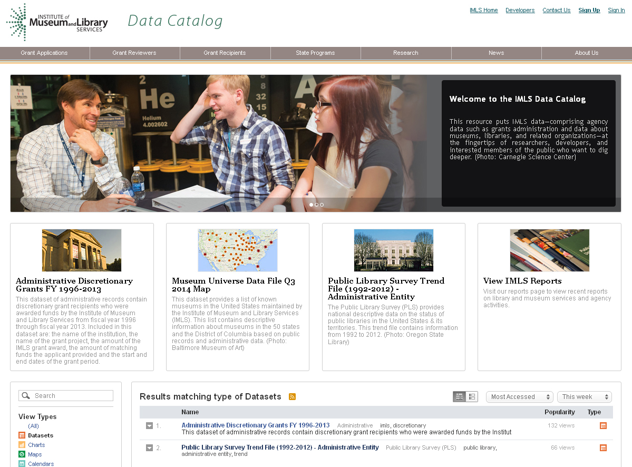This screenshot has width=632, height=467.
Task: Open Administrative Discretionary Grants FY 1996-2013 result link
Action: (x=256, y=425)
